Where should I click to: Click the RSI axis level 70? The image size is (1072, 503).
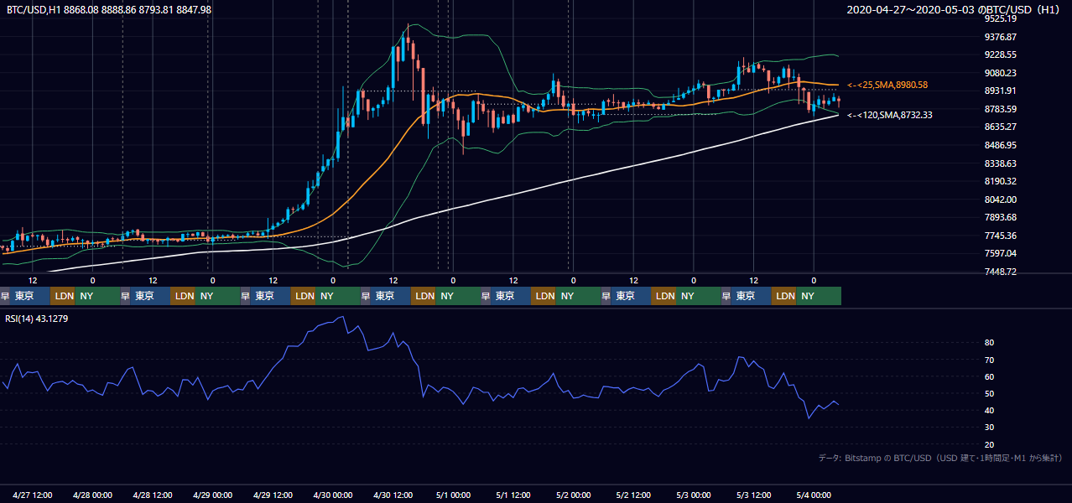click(x=990, y=360)
